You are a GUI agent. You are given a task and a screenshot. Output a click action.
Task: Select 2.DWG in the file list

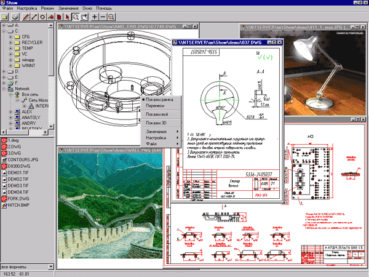point(14,147)
